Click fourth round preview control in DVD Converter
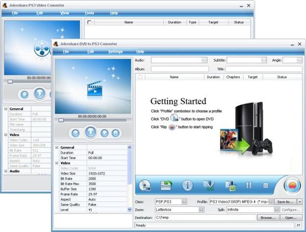This screenshot has height=232, width=306. coord(116,133)
